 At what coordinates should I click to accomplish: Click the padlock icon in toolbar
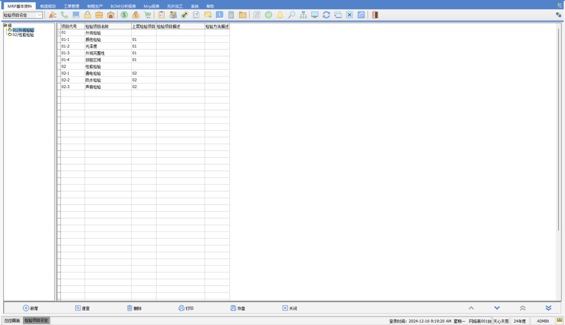pyautogui.click(x=87, y=15)
